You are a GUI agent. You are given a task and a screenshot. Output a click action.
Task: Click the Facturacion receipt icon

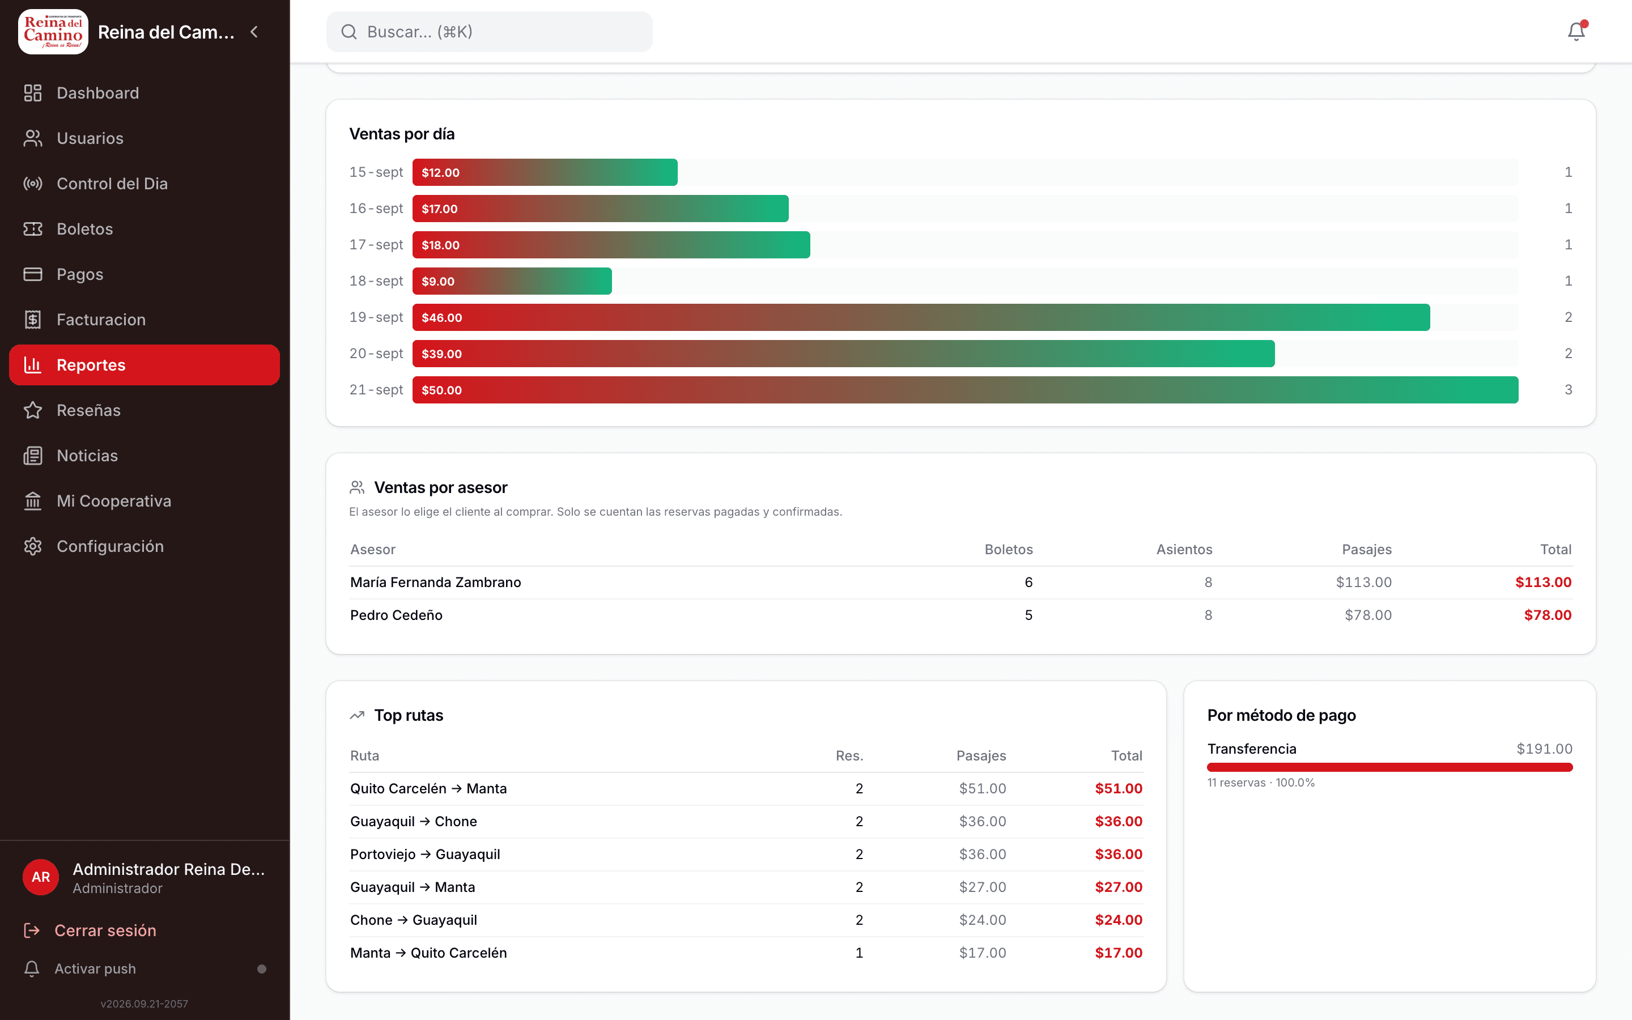coord(32,320)
